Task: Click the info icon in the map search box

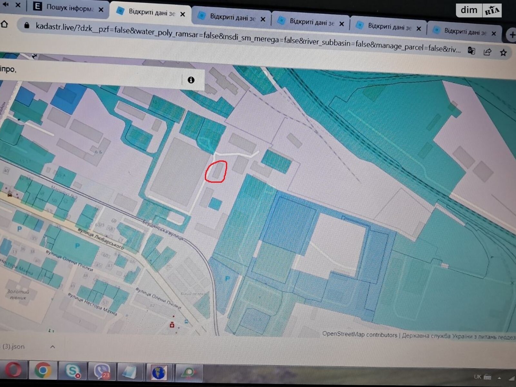Action: pyautogui.click(x=191, y=80)
